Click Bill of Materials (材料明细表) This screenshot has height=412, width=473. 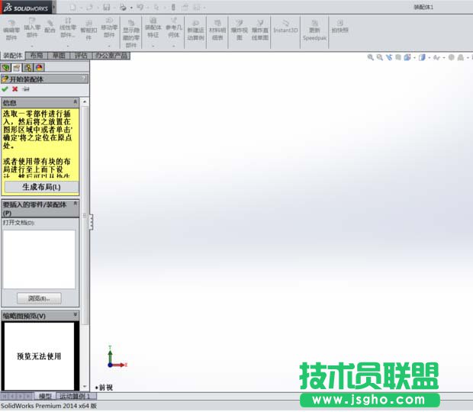(x=217, y=31)
